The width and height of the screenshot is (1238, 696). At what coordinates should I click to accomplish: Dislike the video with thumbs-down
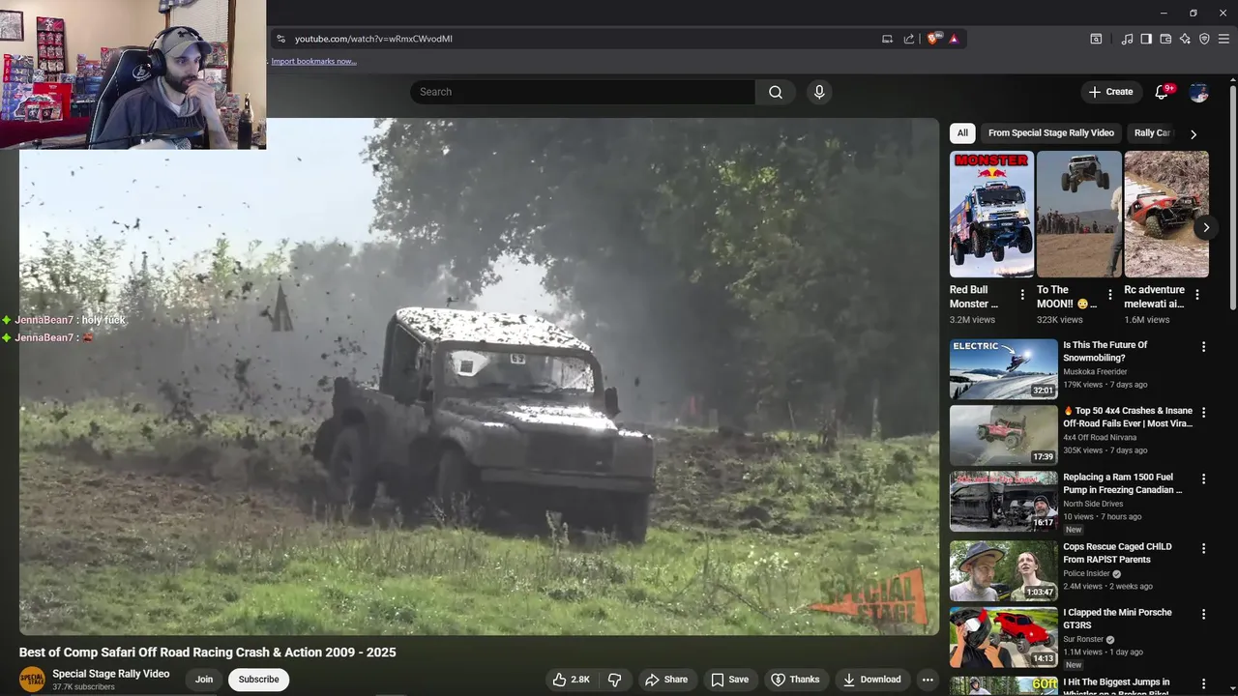click(x=614, y=680)
